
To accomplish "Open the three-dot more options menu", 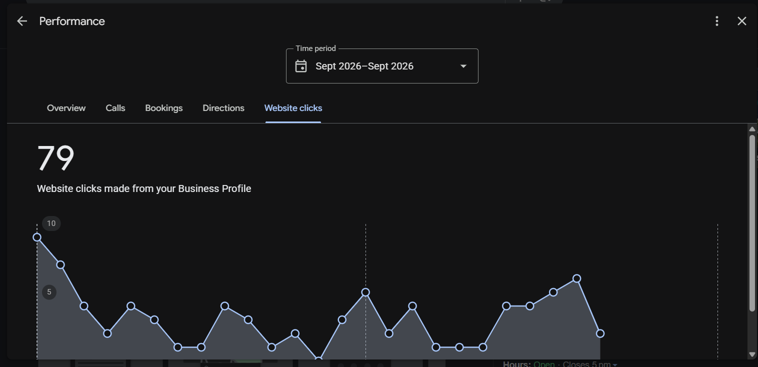I will click(x=717, y=21).
